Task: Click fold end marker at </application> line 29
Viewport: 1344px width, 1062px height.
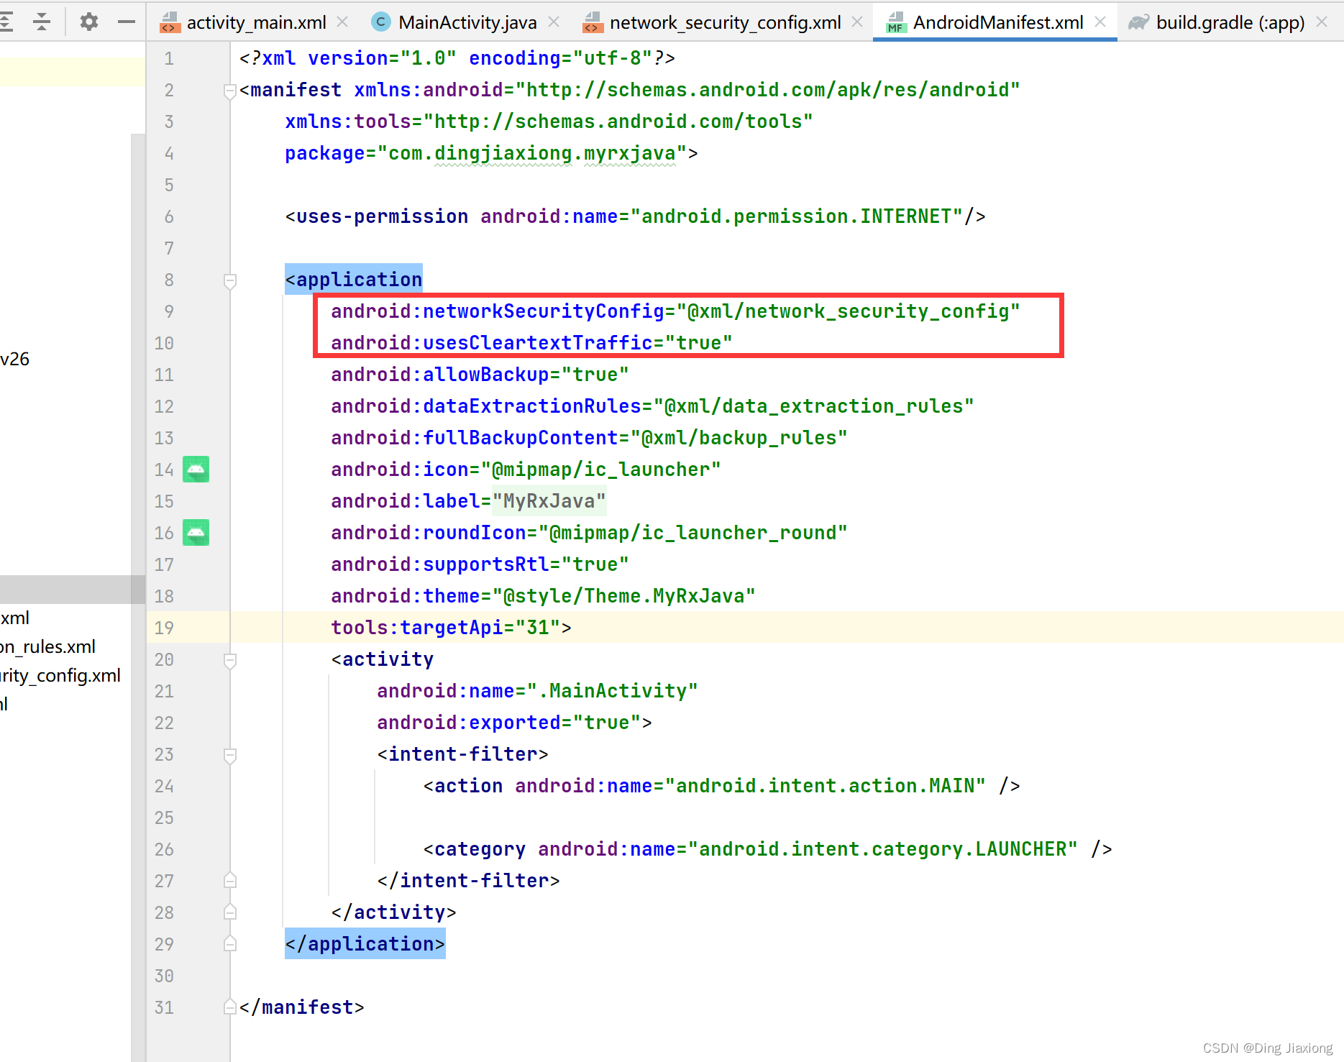Action: 230,943
